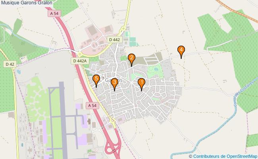
Task: Select orange map marker number 2
Action: 131,60
